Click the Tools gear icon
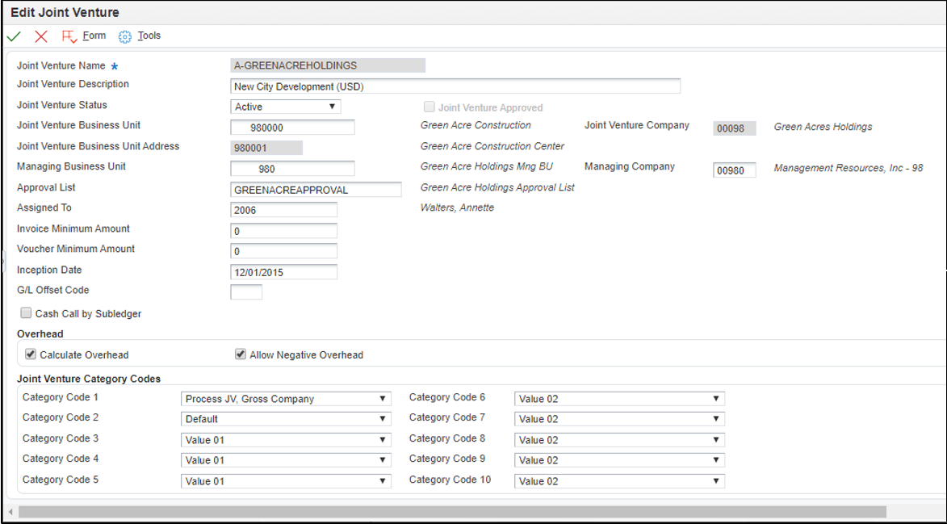Viewport: 947px width, 524px height. 124,37
